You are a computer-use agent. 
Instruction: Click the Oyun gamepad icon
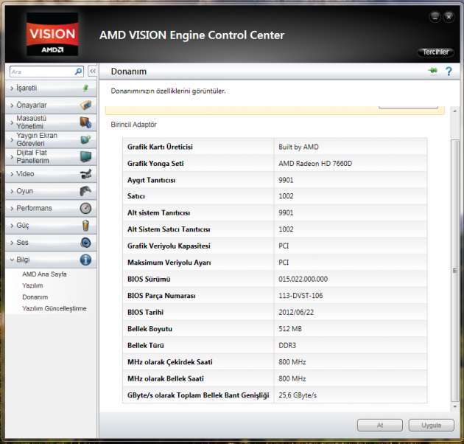click(85, 191)
